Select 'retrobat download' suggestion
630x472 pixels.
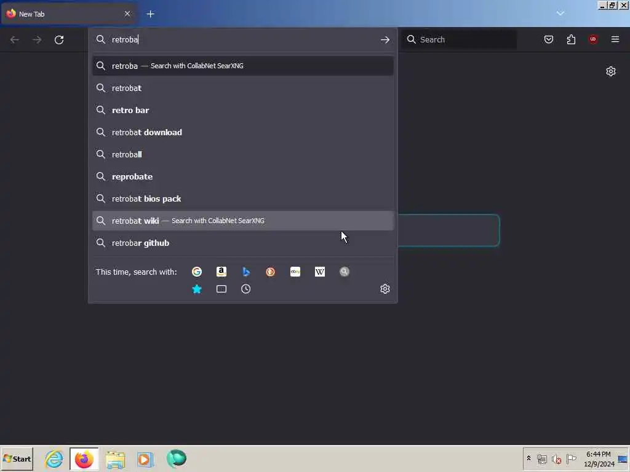pyautogui.click(x=242, y=132)
